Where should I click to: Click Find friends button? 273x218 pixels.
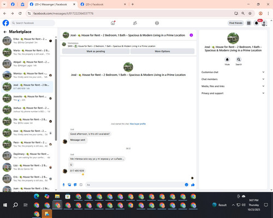coord(236,23)
